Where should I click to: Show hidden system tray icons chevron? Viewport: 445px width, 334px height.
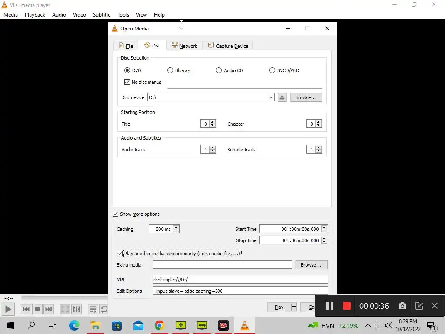pyautogui.click(x=368, y=325)
